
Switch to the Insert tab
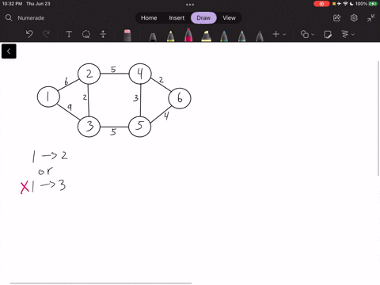[177, 18]
